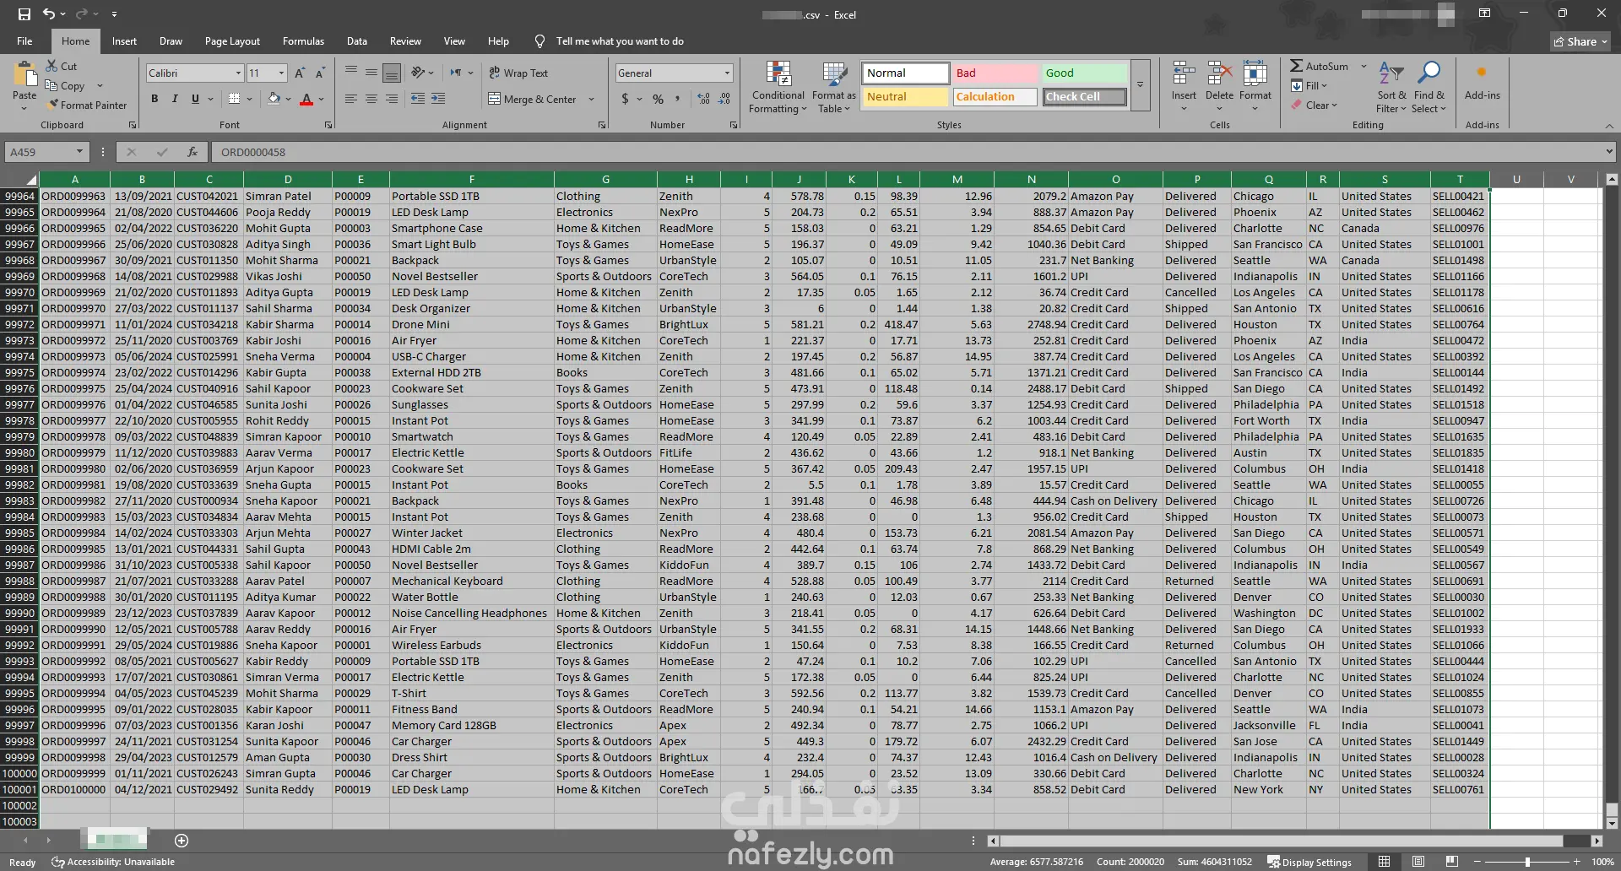Save the workbook with the disk icon
Viewport: 1621px width, 871px height.
[x=24, y=14]
